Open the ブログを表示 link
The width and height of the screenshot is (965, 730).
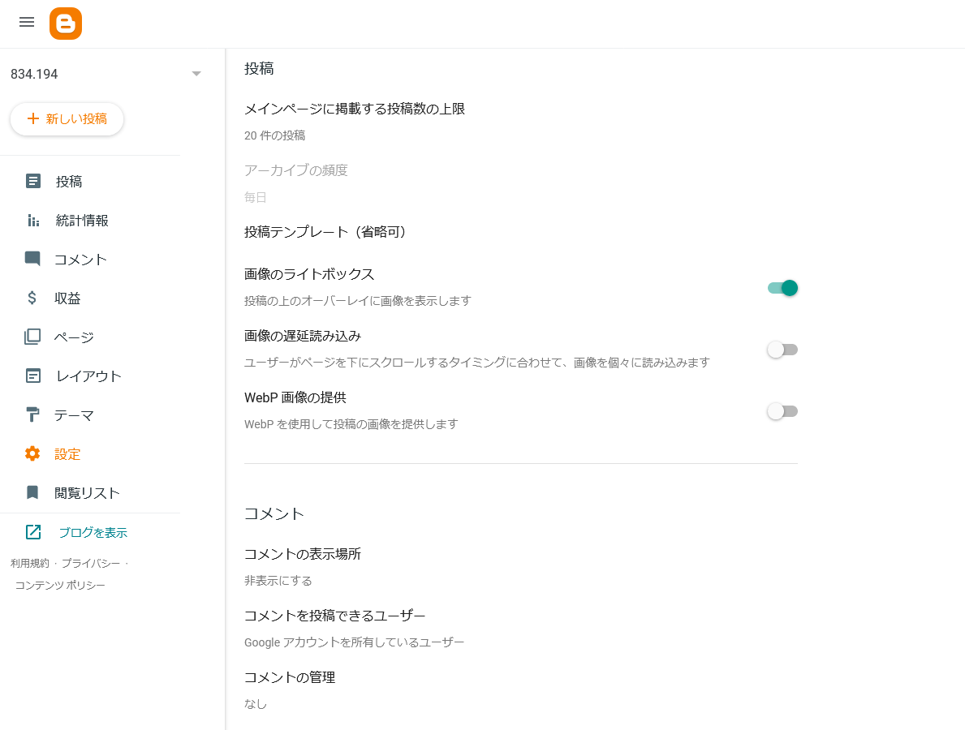pos(93,532)
